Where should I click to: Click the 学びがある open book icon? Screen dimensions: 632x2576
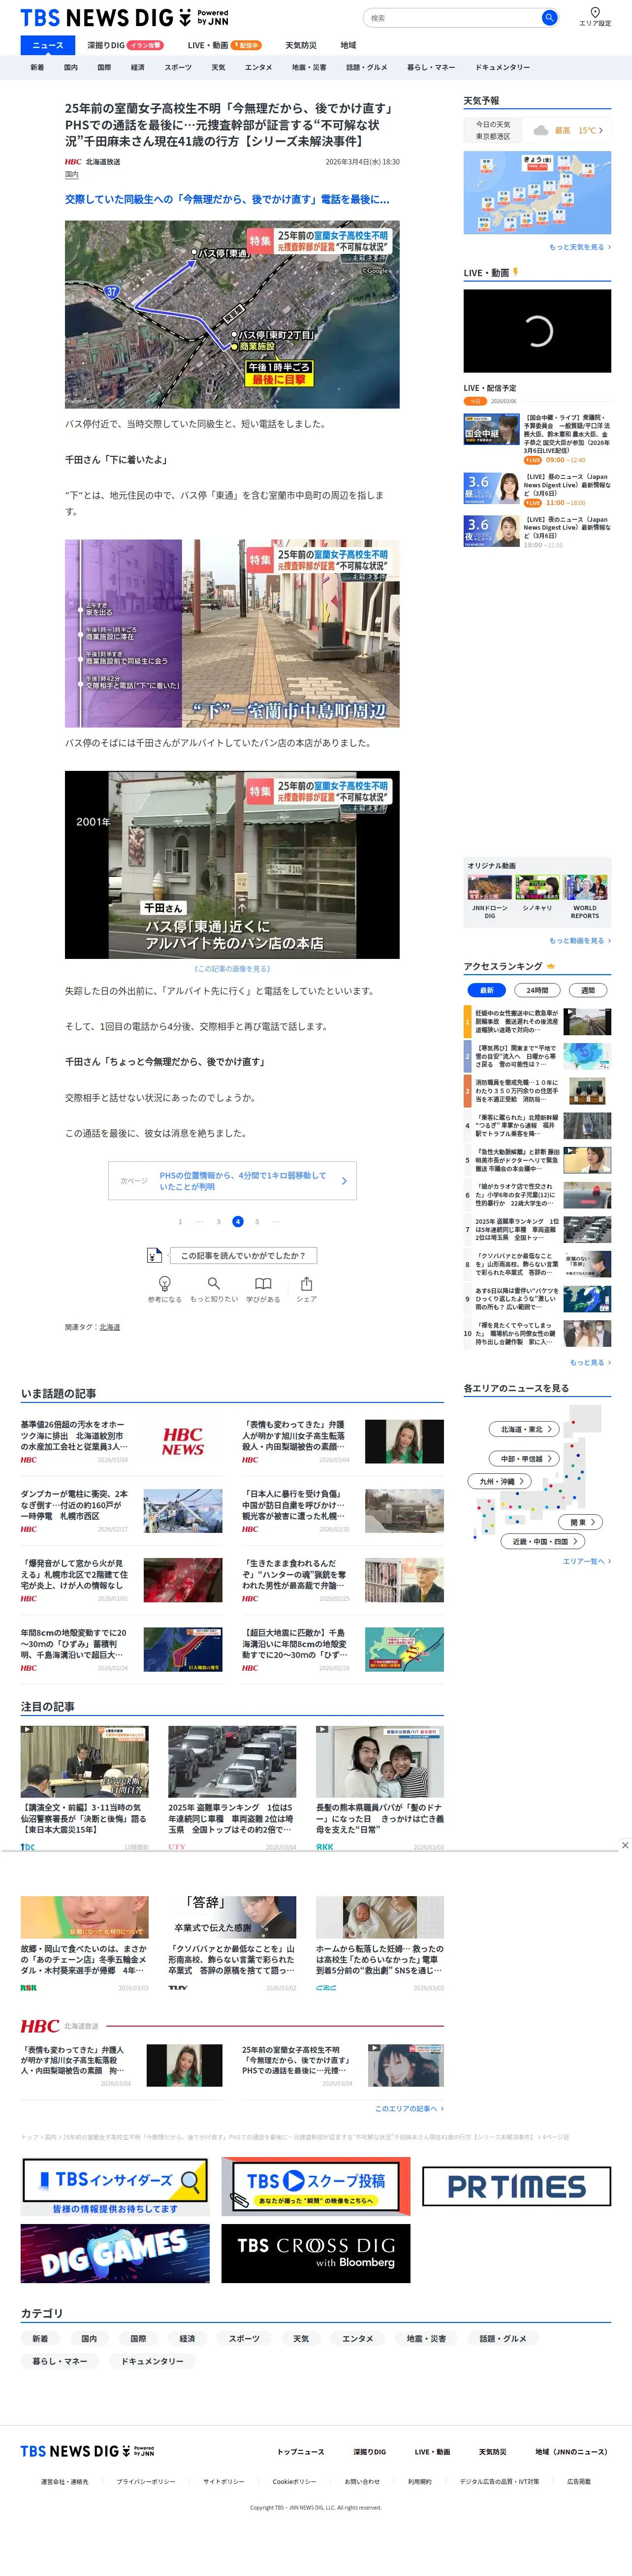point(263,1283)
